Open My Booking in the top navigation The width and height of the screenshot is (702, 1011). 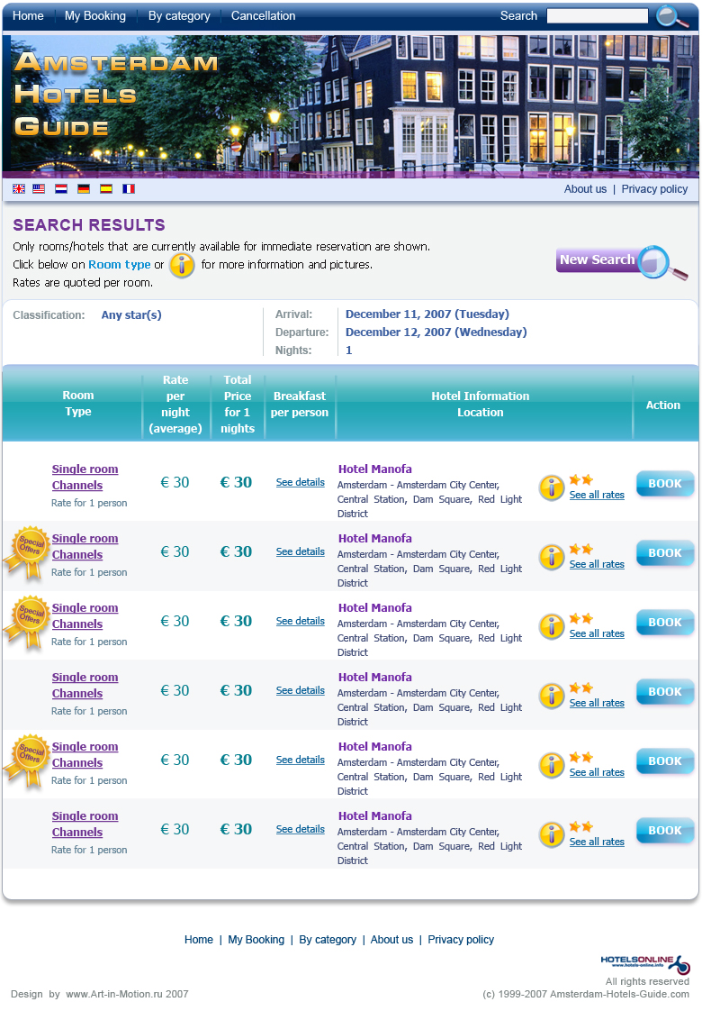(x=95, y=16)
